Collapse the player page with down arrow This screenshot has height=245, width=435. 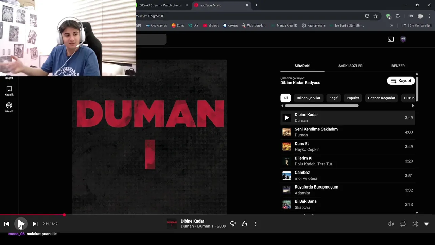(x=427, y=224)
